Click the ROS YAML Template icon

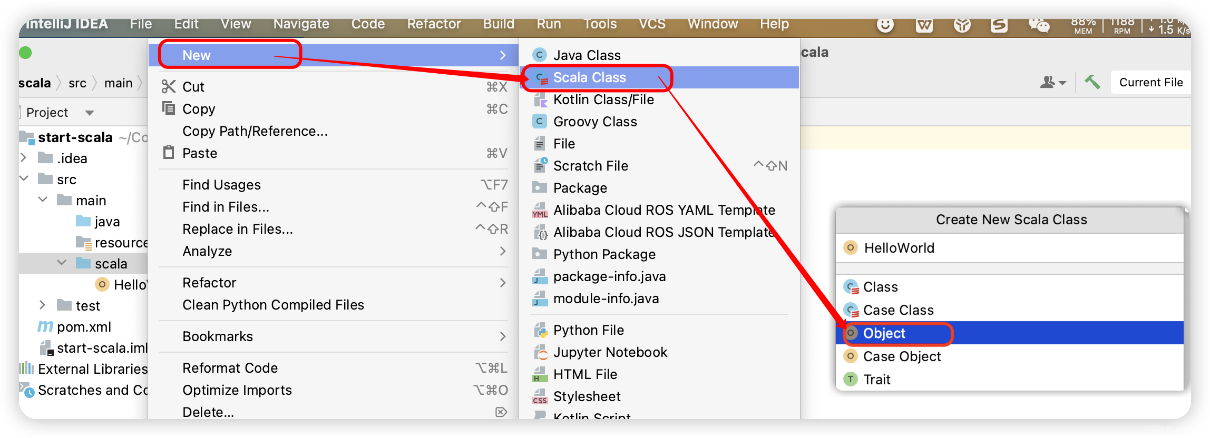[x=539, y=210]
